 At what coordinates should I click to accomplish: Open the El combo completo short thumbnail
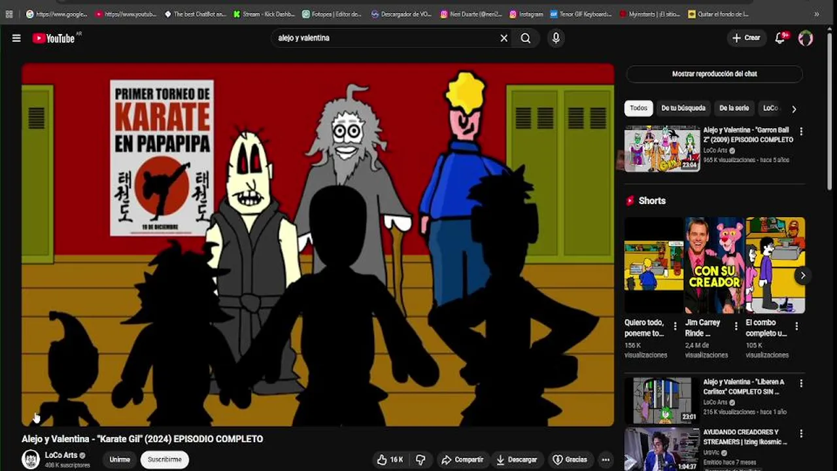point(775,265)
